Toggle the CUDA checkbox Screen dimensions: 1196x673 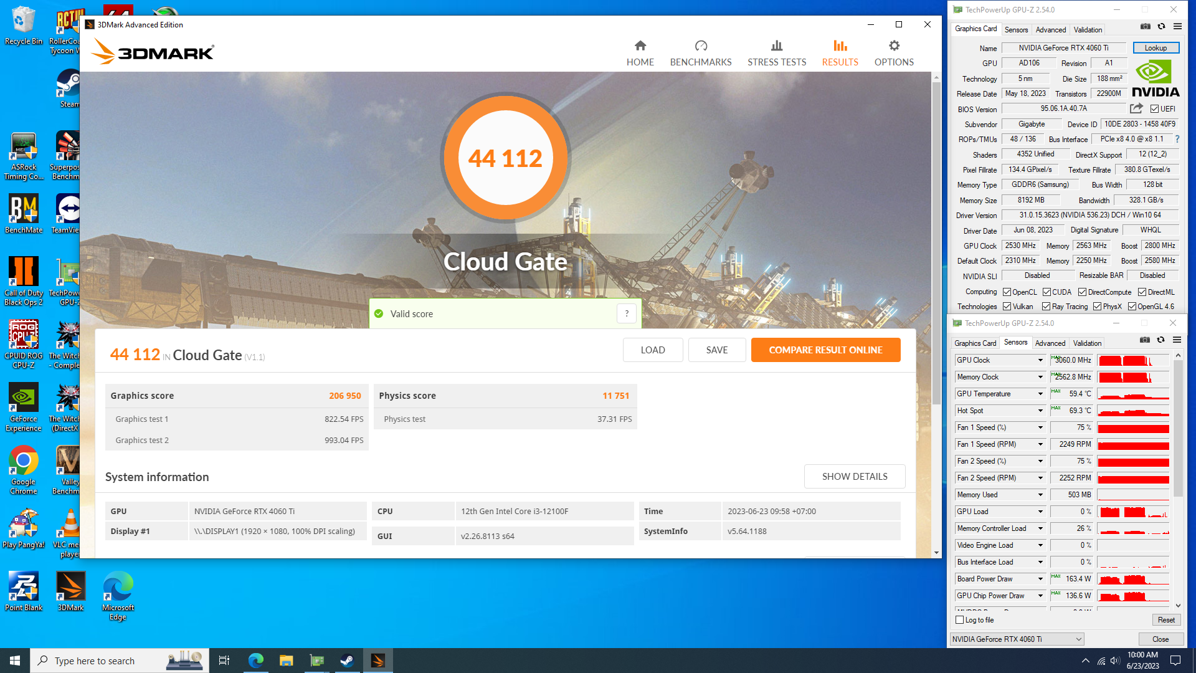[x=1046, y=292]
